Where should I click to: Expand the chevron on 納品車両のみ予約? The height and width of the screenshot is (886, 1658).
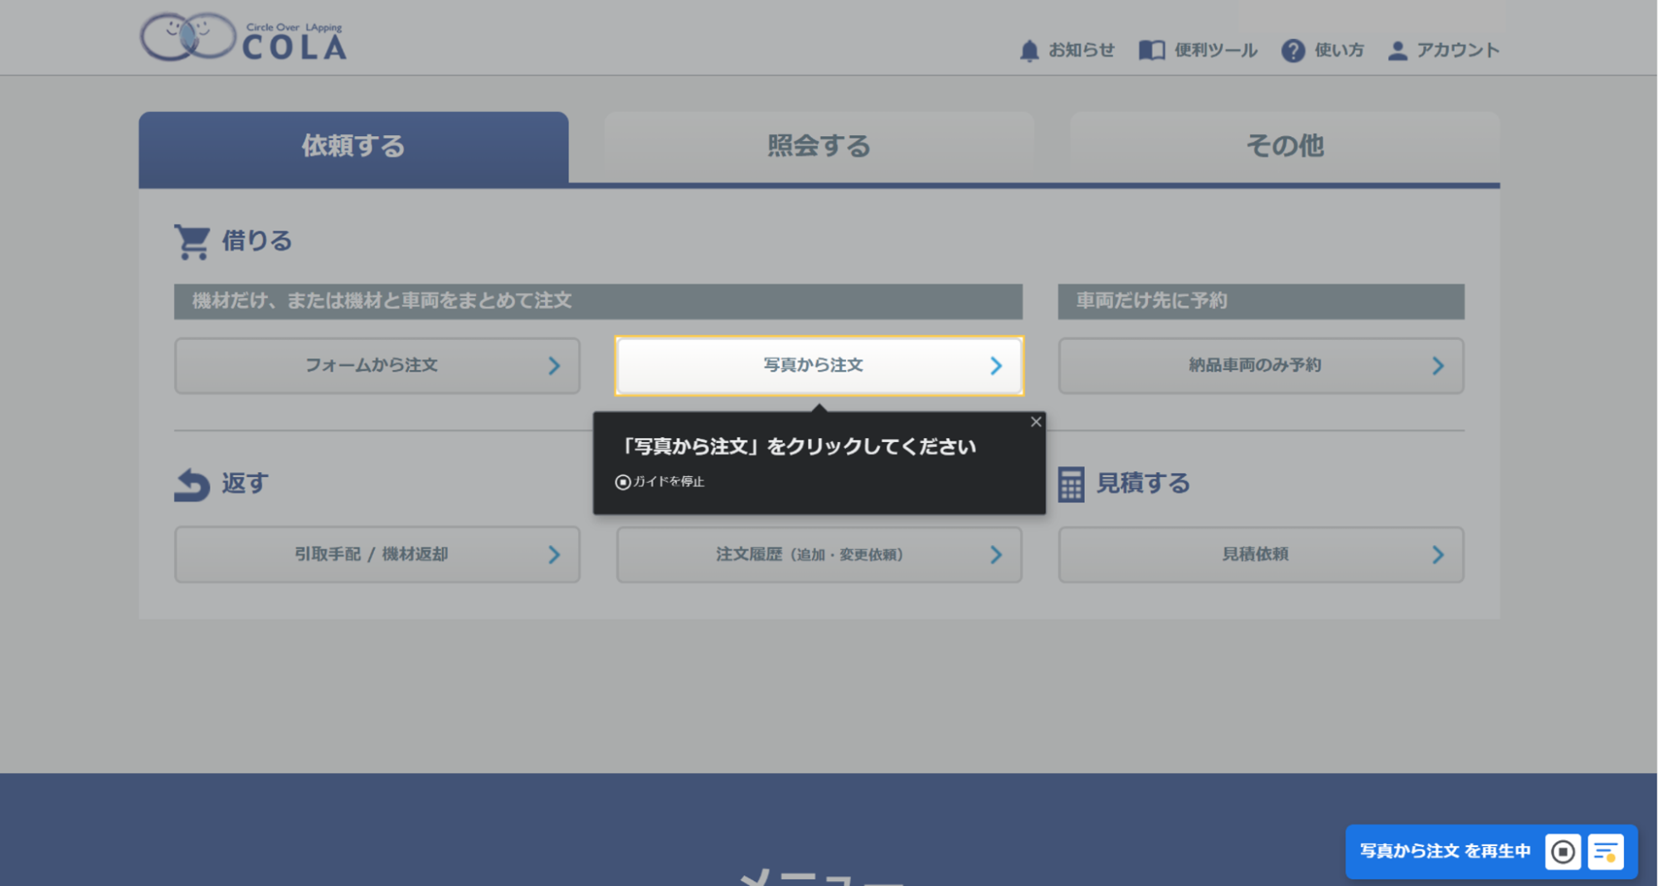click(1438, 366)
